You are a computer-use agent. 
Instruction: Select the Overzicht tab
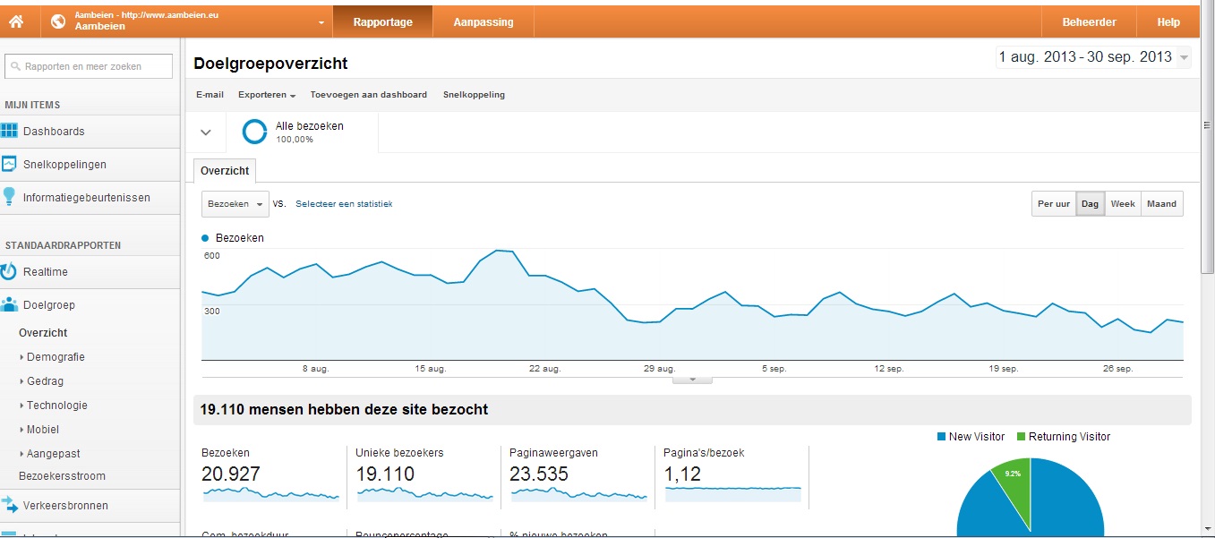tap(225, 170)
